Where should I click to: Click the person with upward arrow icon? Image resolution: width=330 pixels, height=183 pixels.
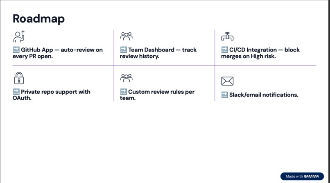click(19, 36)
